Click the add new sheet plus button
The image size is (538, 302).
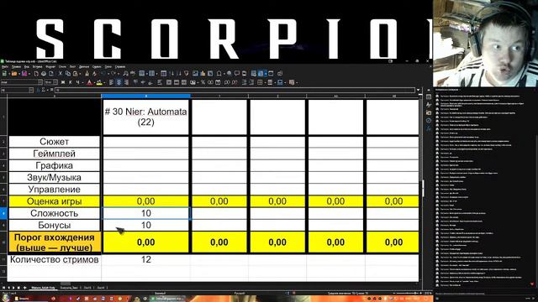24,288
